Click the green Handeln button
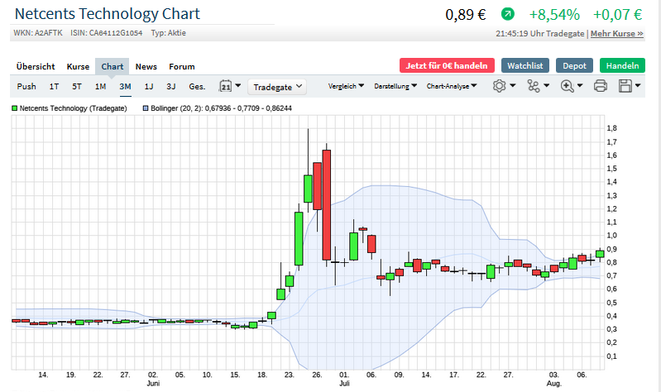 pos(622,65)
